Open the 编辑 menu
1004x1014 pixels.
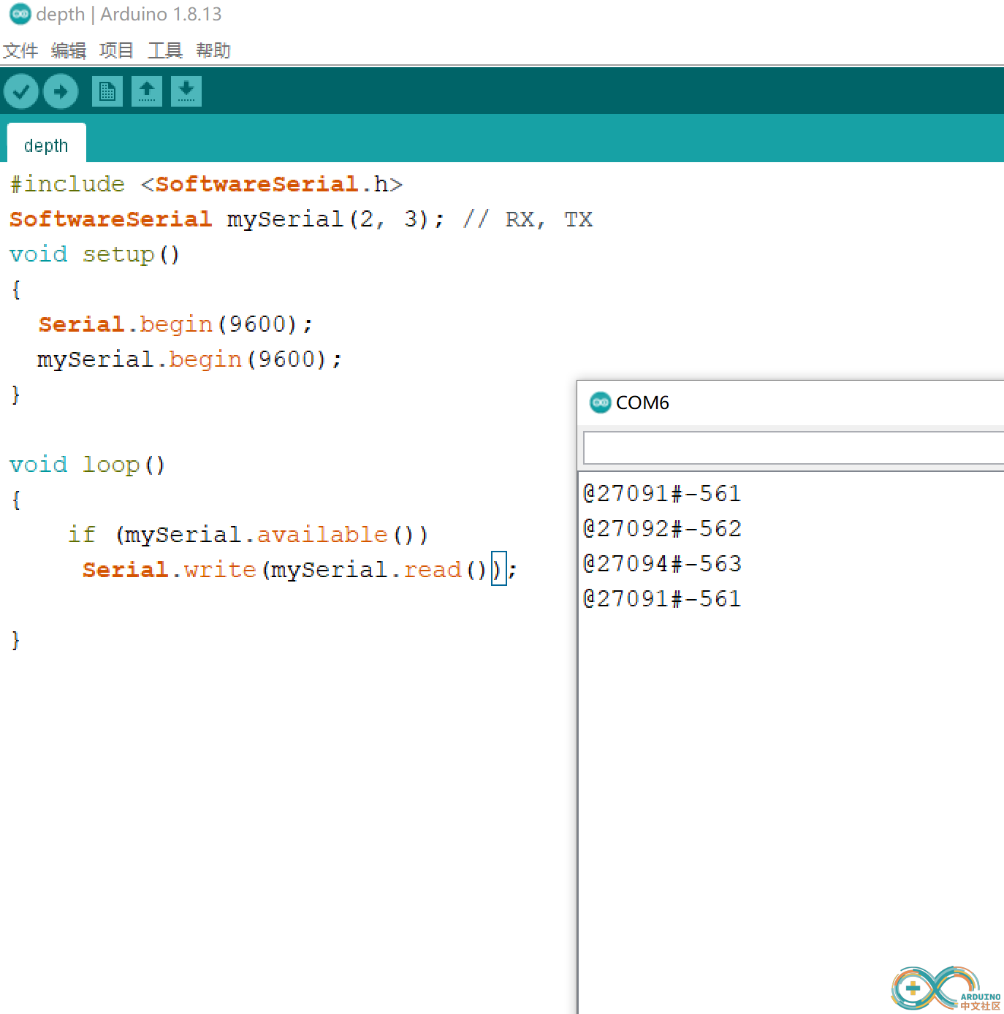(69, 50)
